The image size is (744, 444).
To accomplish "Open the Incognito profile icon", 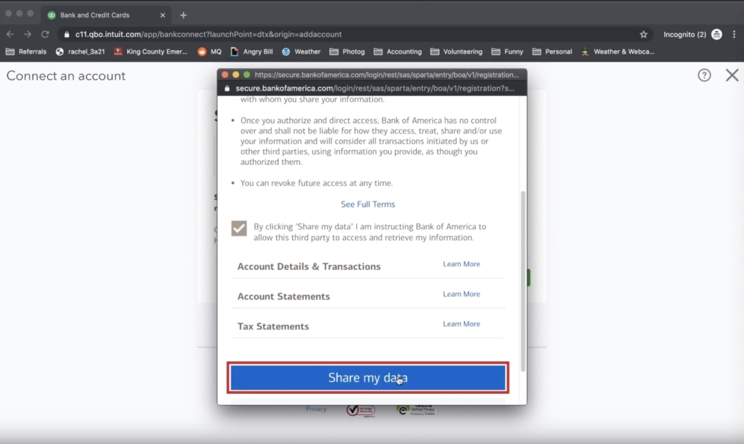I will [716, 34].
